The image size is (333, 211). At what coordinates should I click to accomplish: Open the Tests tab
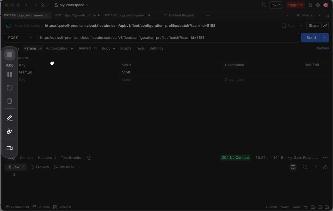[140, 48]
